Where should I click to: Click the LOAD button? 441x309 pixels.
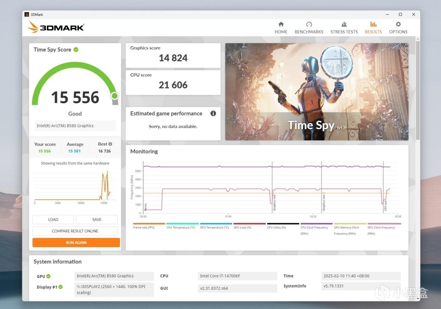(x=53, y=219)
